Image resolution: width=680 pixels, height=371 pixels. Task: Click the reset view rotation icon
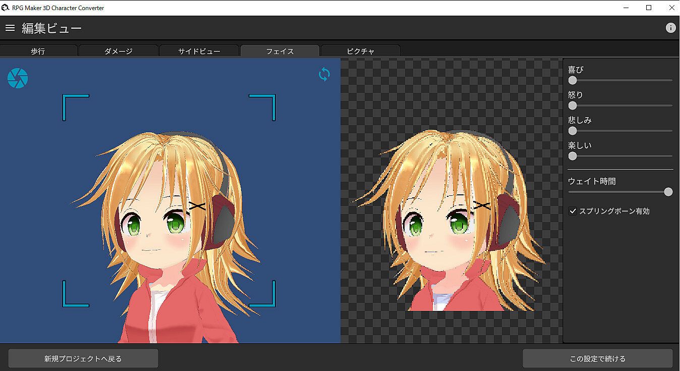coord(324,75)
